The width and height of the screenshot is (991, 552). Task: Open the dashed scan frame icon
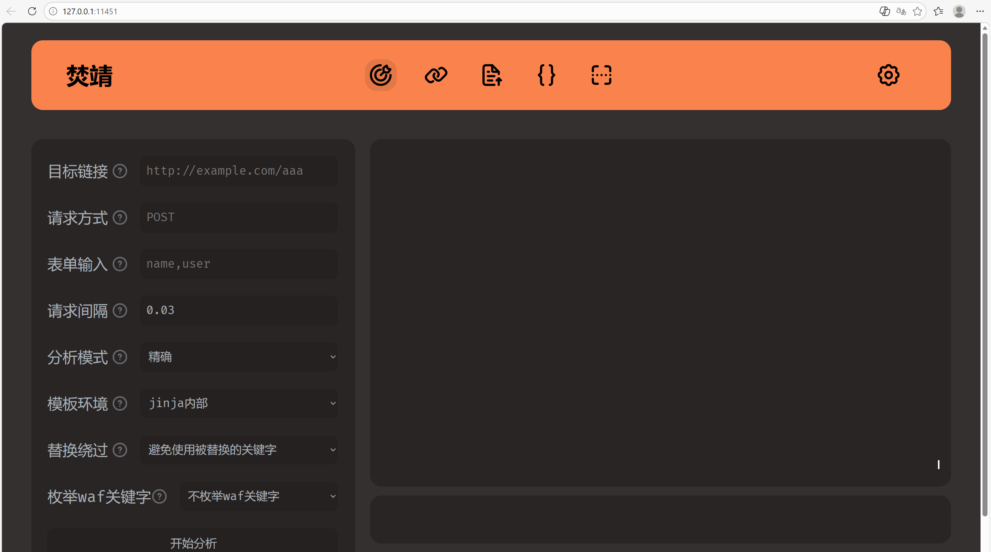coord(601,75)
